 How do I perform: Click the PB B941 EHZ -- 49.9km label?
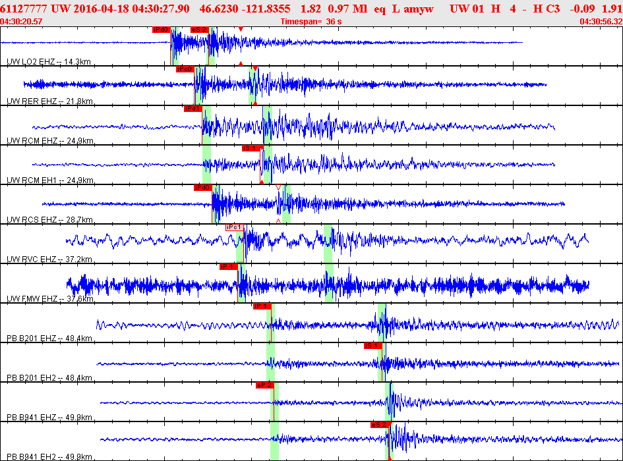(49, 418)
